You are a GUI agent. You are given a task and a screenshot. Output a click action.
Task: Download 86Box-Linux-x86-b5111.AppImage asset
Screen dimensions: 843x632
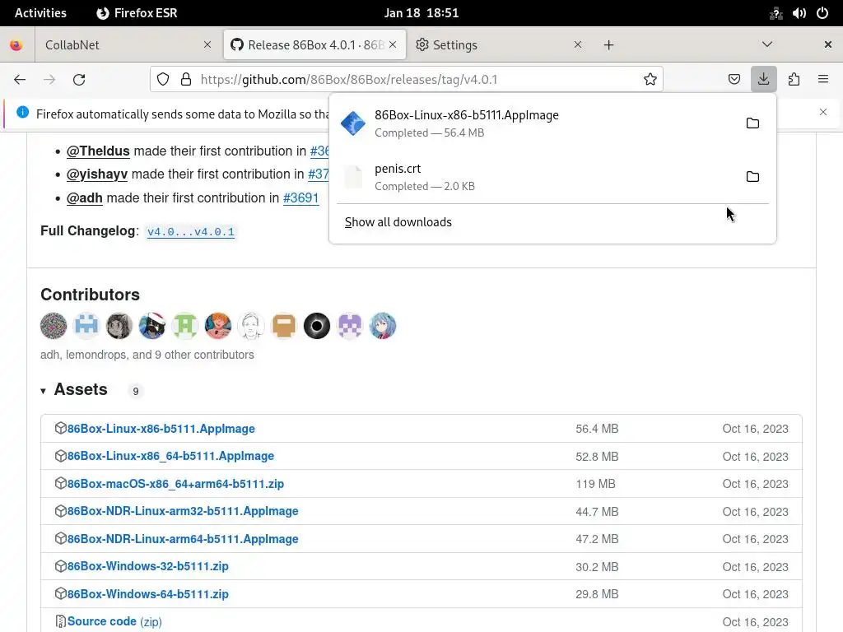pyautogui.click(x=161, y=429)
